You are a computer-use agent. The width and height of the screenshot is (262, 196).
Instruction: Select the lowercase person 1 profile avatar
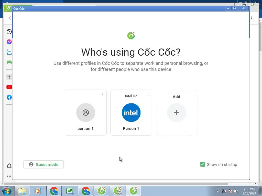coord(86,113)
